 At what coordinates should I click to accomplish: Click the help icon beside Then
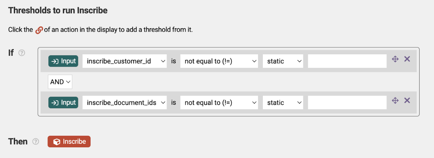pyautogui.click(x=35, y=142)
